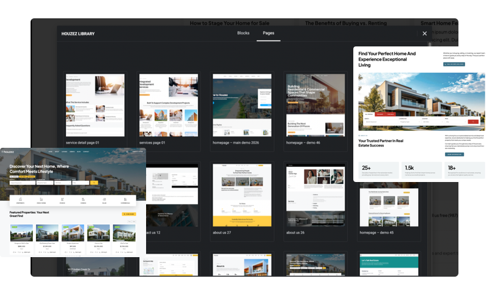Viewport: 489px width, 295px height.
Task: Click the red search button in right preview
Action: 473,122
